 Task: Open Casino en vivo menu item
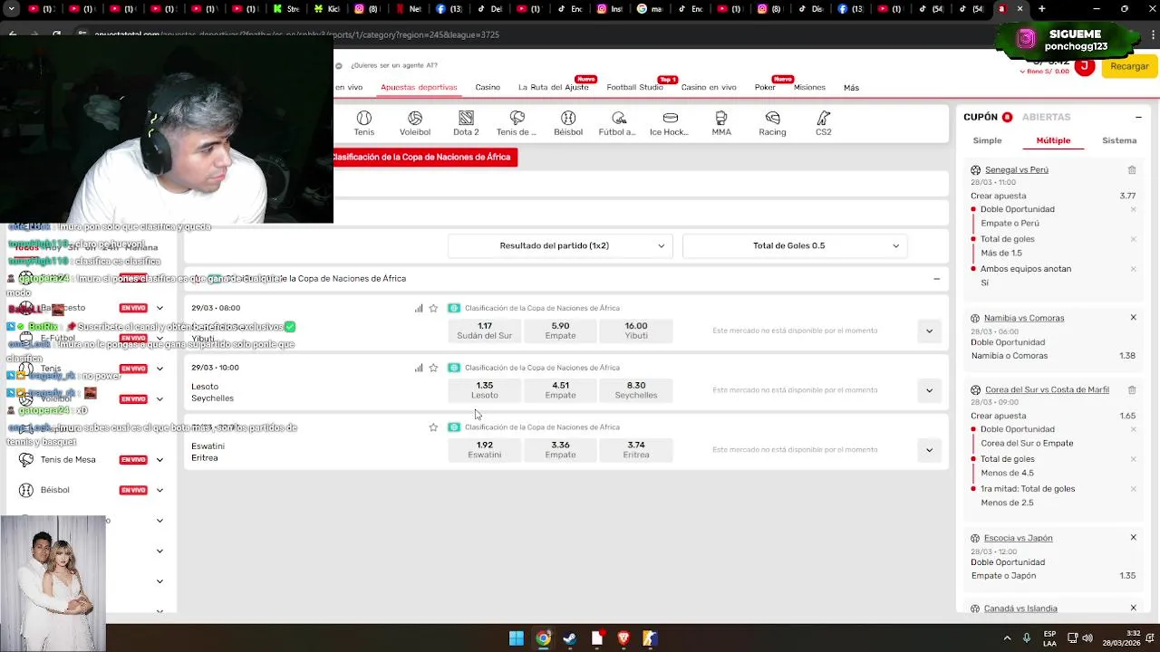click(709, 88)
